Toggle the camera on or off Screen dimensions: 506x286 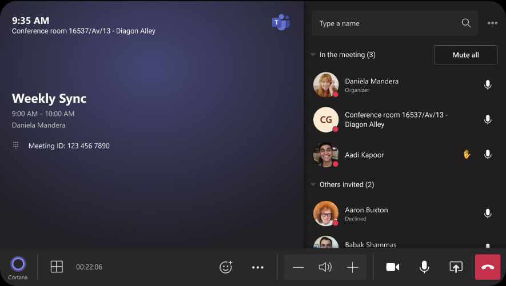[392, 267]
